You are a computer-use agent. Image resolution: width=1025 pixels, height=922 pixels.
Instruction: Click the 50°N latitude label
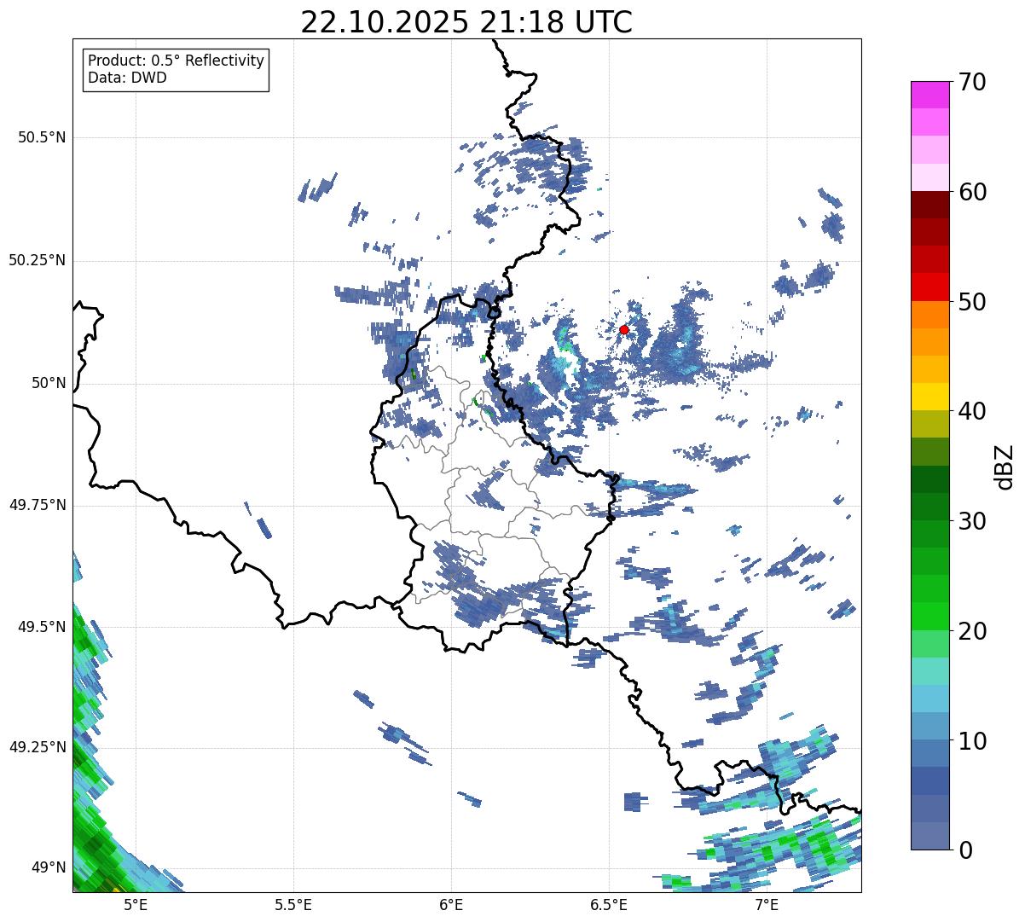click(49, 383)
